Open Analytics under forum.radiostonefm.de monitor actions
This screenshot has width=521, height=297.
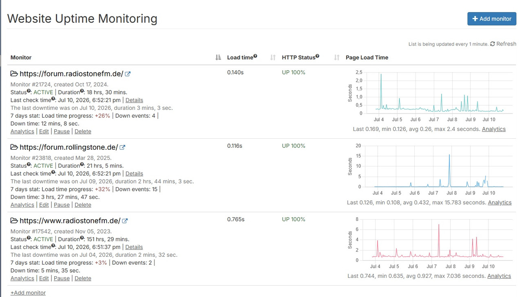(22, 131)
